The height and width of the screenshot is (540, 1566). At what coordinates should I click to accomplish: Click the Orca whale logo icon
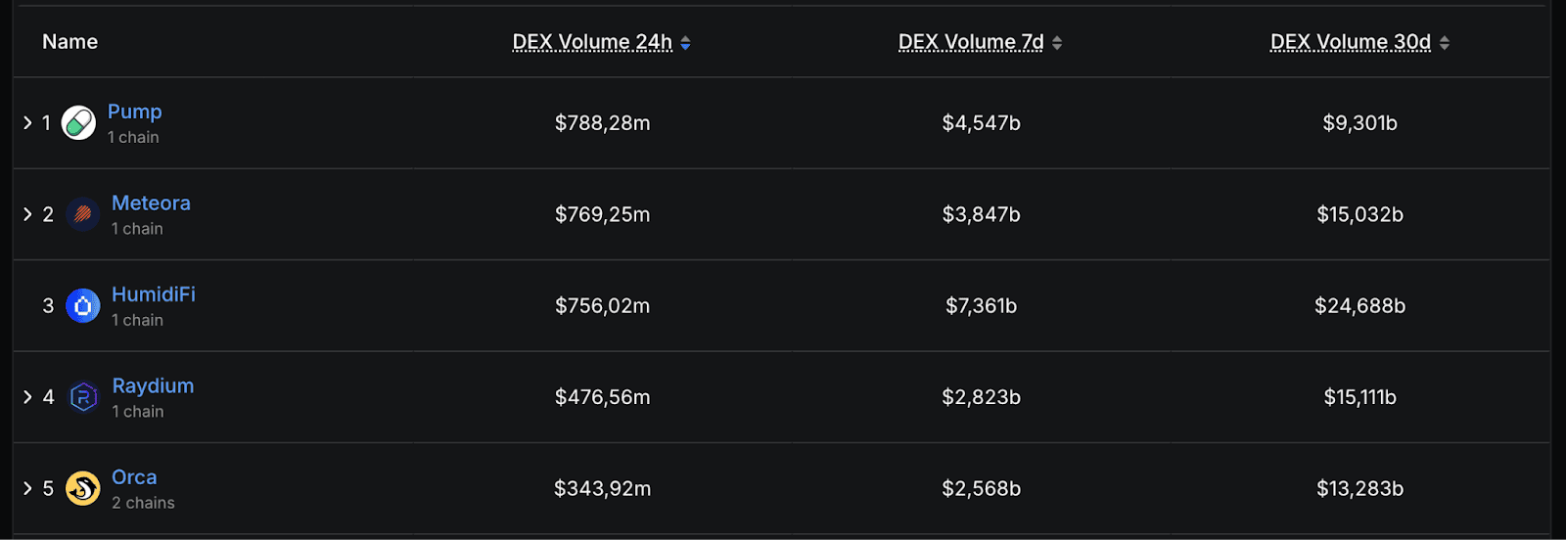click(82, 488)
